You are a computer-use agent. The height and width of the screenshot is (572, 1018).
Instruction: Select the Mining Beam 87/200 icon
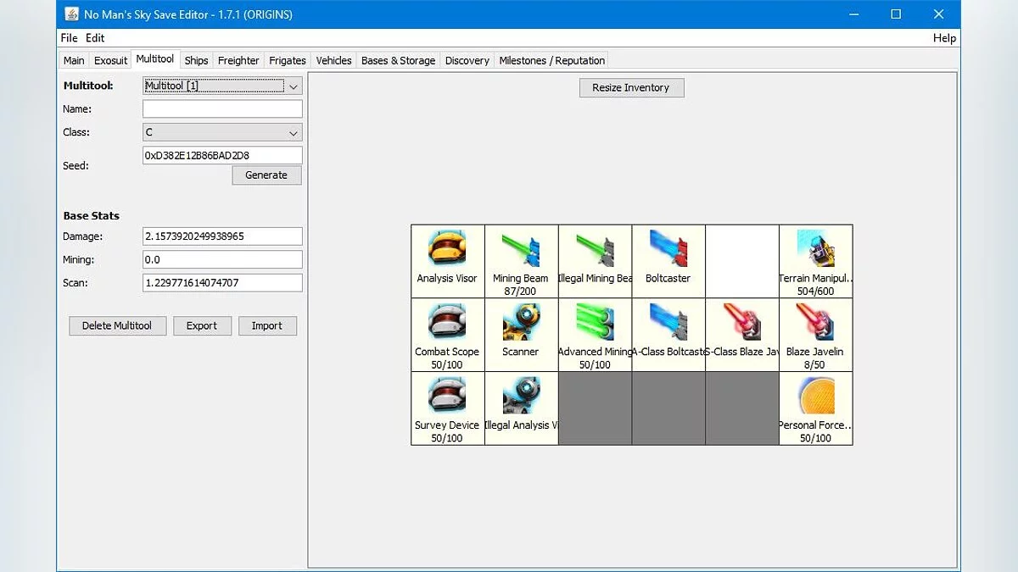(521, 249)
